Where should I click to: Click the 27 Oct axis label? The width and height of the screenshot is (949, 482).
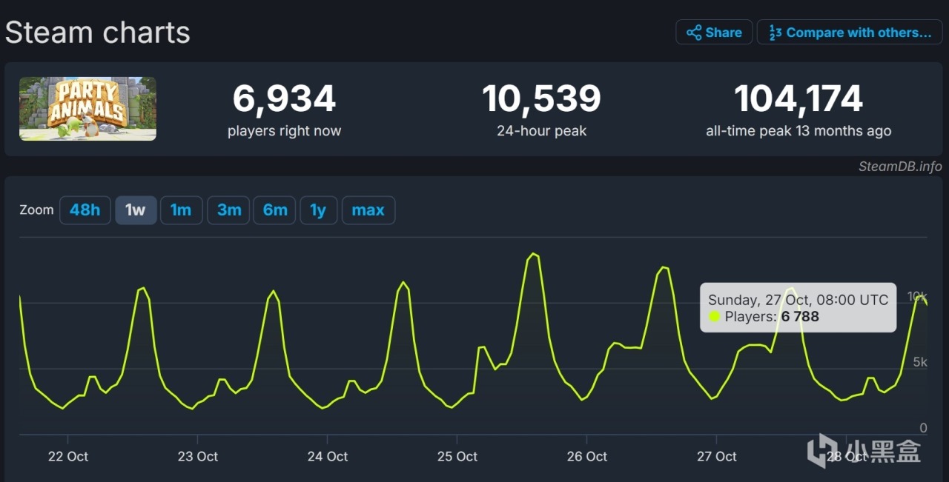717,456
